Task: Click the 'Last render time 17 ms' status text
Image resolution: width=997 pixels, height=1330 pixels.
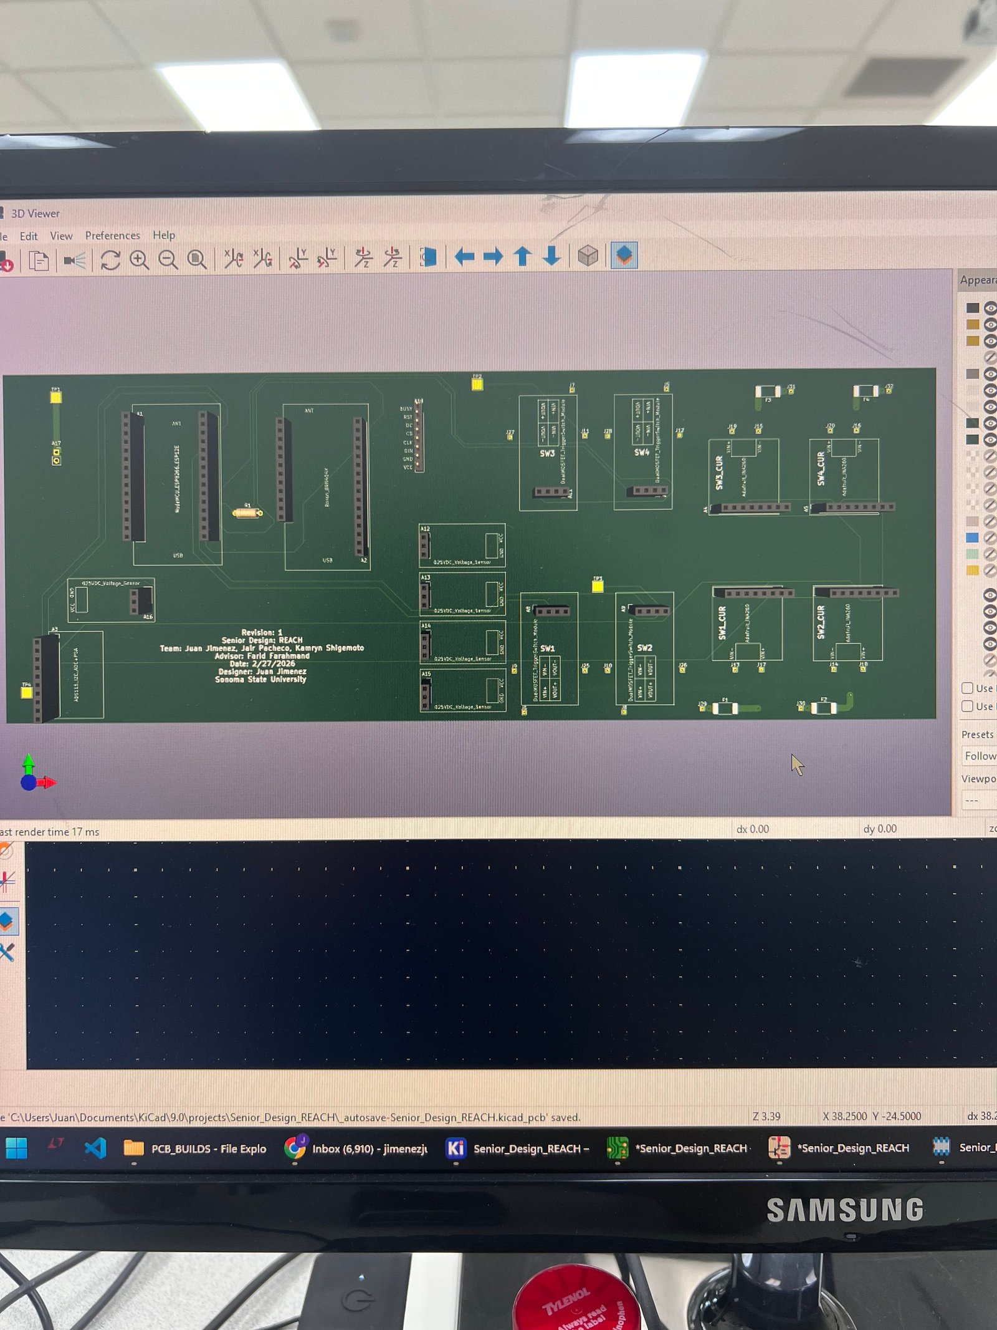Action: [x=49, y=832]
